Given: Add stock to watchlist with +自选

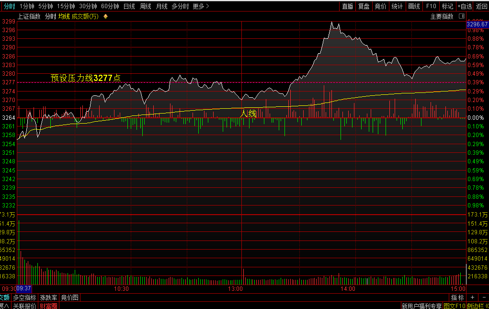Looking at the screenshot, I should (464, 6).
